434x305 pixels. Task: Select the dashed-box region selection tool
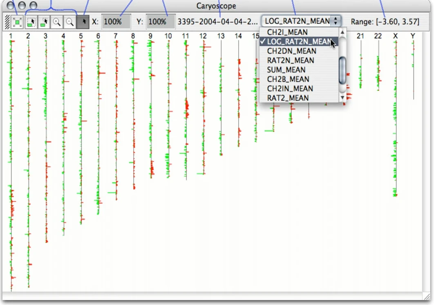[31, 22]
